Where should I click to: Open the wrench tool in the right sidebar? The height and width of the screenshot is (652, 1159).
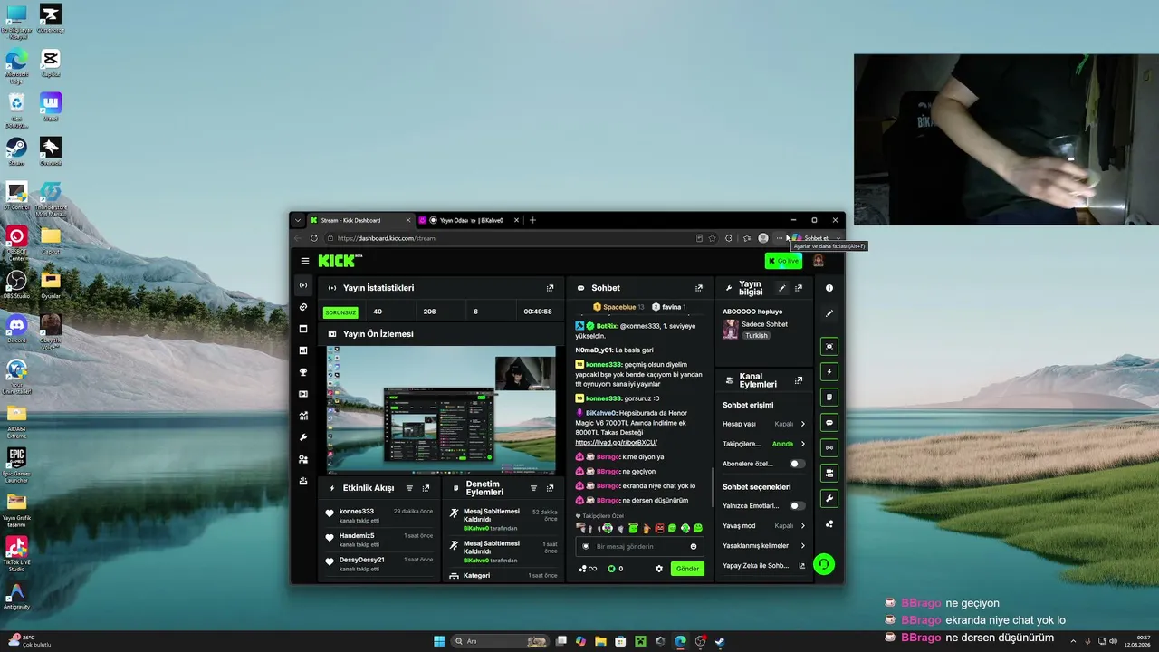tap(829, 498)
